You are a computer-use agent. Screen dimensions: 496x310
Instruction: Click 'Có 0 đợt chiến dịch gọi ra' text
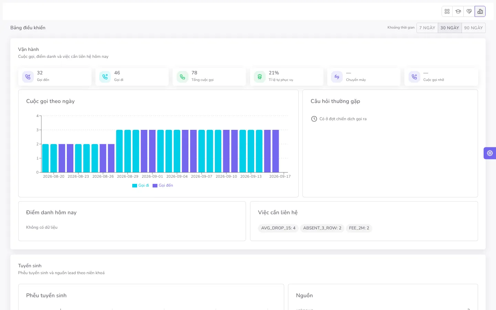(343, 119)
